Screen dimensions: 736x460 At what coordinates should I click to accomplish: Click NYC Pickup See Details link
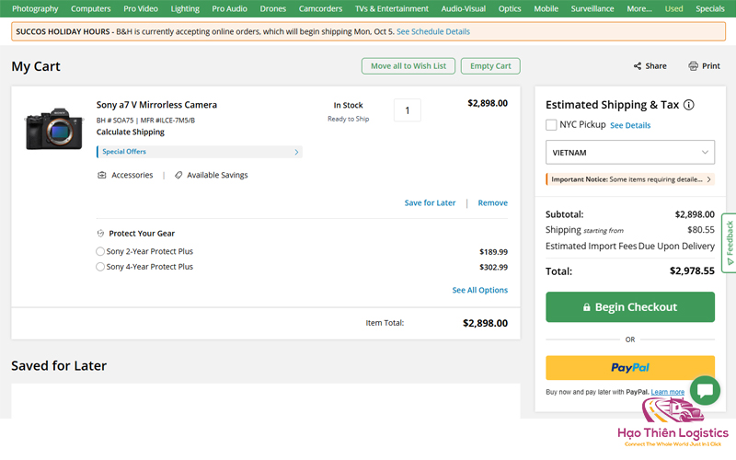point(630,125)
